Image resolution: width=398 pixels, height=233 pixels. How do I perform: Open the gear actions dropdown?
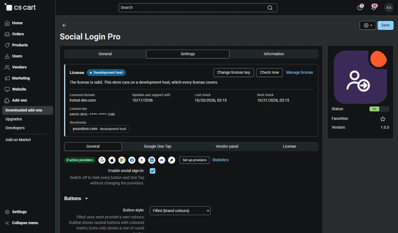tap(368, 25)
